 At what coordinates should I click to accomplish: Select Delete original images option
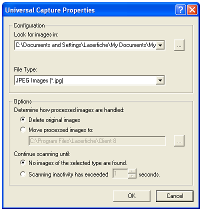click(23, 120)
